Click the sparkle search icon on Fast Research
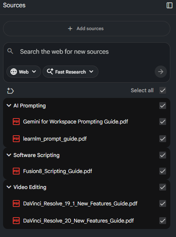 [50, 72]
